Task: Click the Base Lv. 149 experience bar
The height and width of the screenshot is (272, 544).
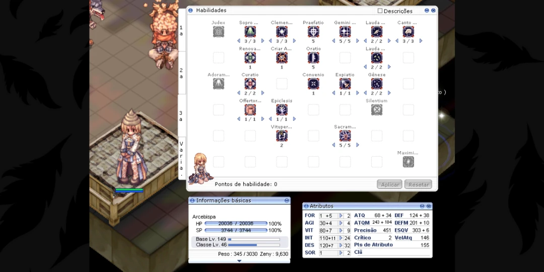Action: click(254, 239)
